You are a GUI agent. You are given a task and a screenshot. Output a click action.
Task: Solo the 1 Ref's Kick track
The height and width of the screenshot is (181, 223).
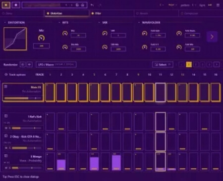click(x=10, y=128)
